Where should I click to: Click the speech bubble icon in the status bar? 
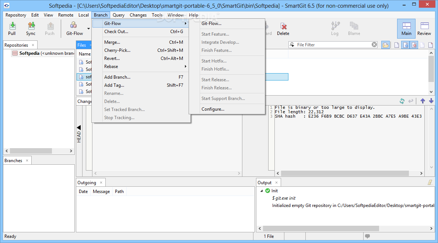[x=367, y=236]
